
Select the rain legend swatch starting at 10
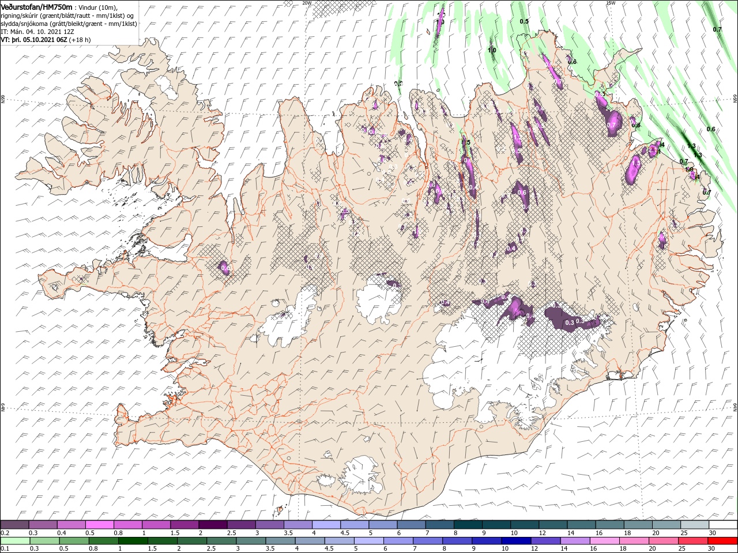point(517,541)
